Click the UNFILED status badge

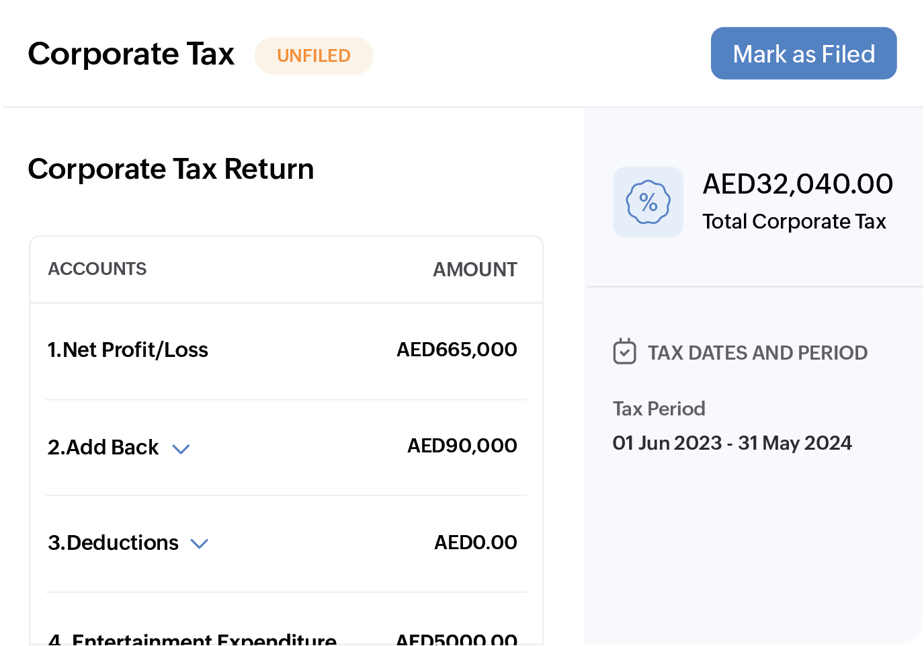313,56
